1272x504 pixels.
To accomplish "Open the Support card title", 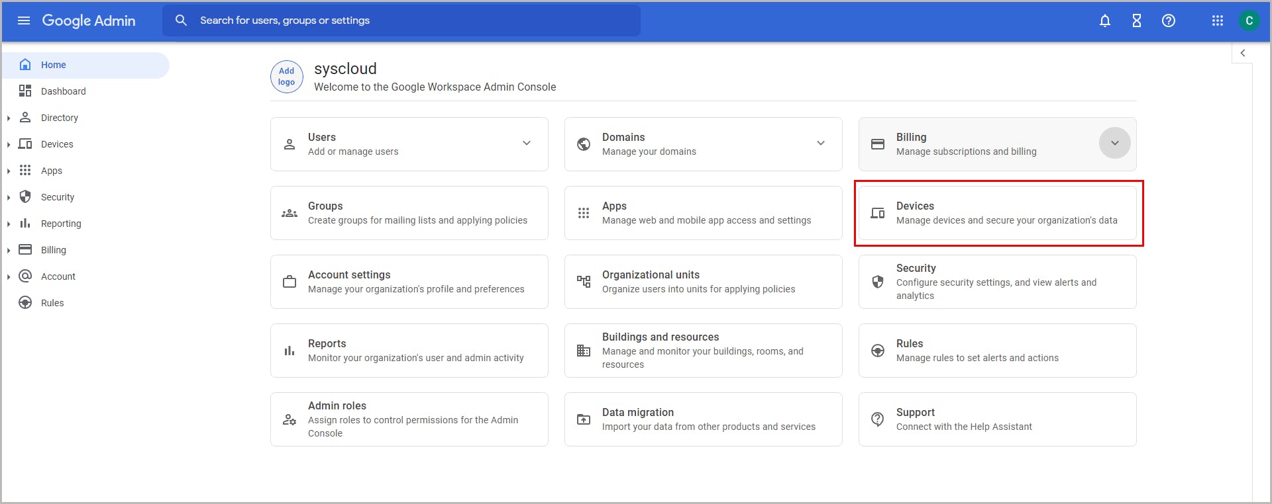I will click(x=916, y=413).
